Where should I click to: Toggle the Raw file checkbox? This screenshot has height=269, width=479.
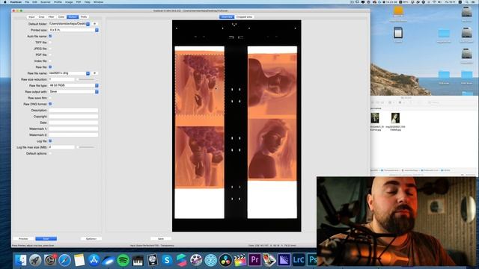pyautogui.click(x=50, y=67)
